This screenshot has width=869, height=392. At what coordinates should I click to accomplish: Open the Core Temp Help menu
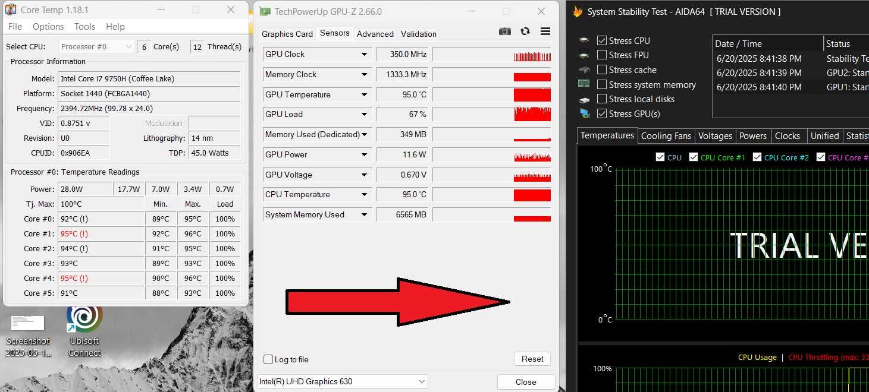click(x=115, y=26)
